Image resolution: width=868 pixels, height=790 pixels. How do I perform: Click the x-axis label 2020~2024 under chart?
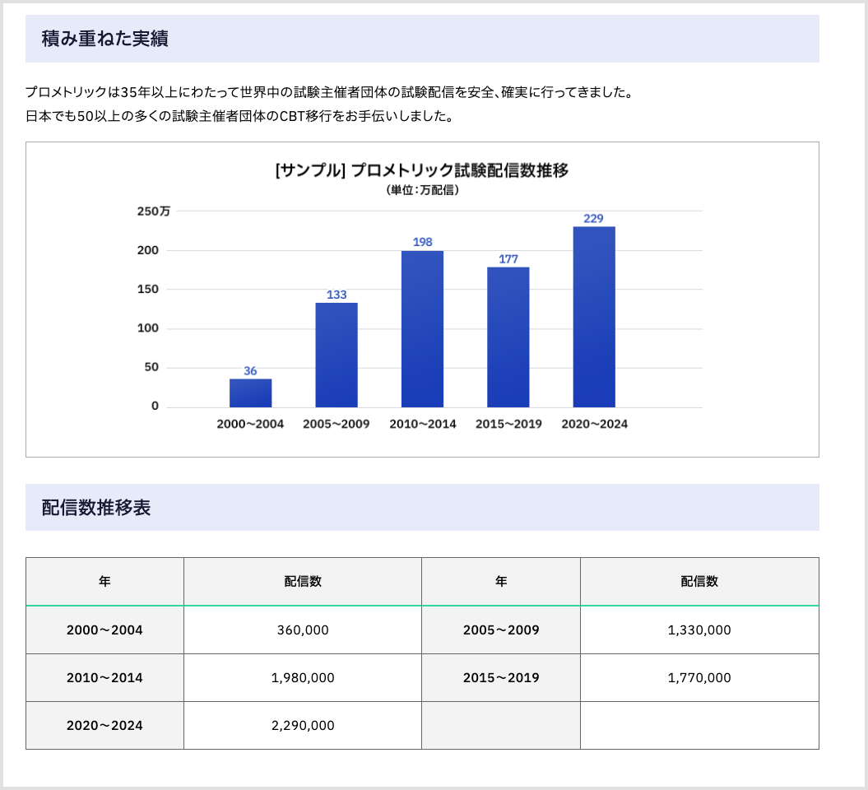[x=595, y=424]
